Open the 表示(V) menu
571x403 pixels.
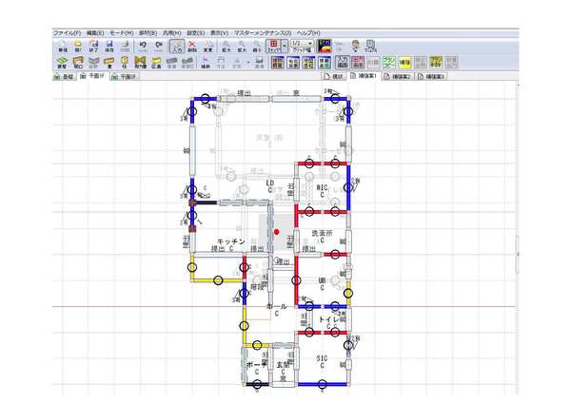219,33
